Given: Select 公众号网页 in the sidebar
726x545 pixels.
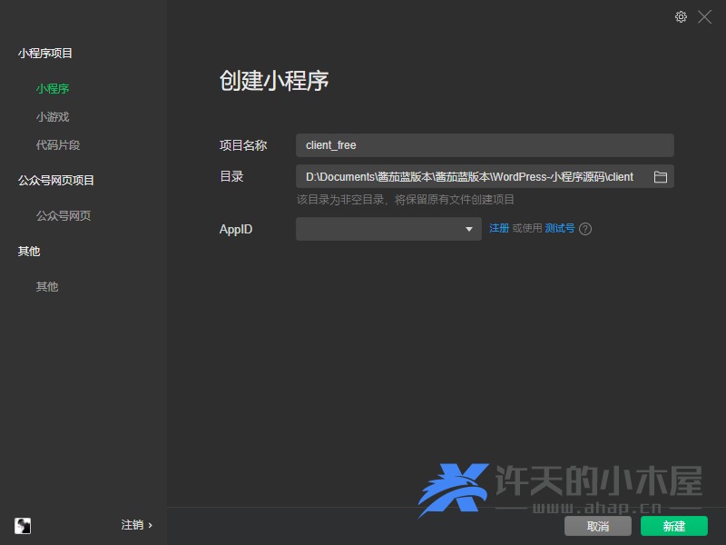Looking at the screenshot, I should (64, 215).
